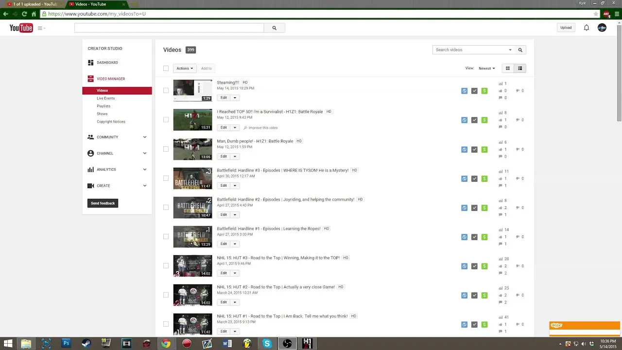Open the Newest sort dropdown
This screenshot has height=350, width=622.
(x=486, y=69)
